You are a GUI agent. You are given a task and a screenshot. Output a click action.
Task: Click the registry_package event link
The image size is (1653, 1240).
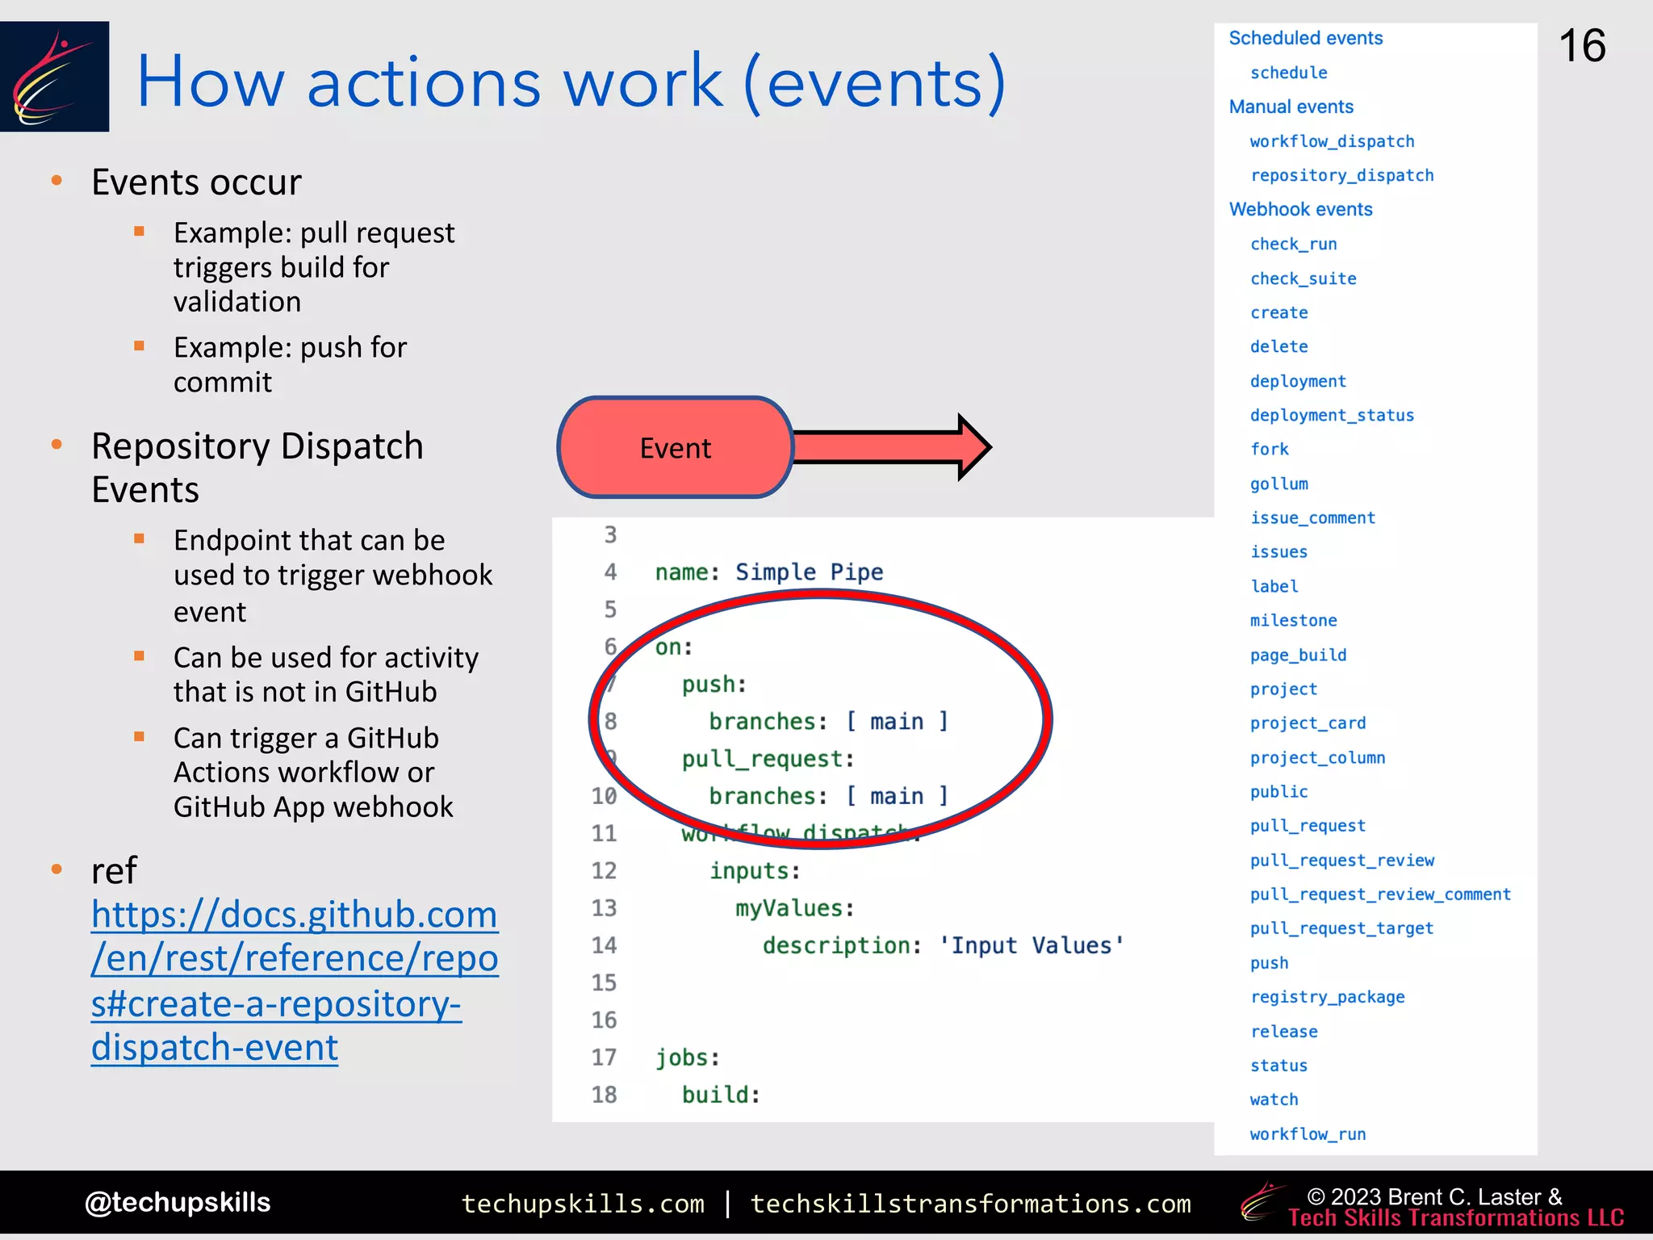point(1327,997)
